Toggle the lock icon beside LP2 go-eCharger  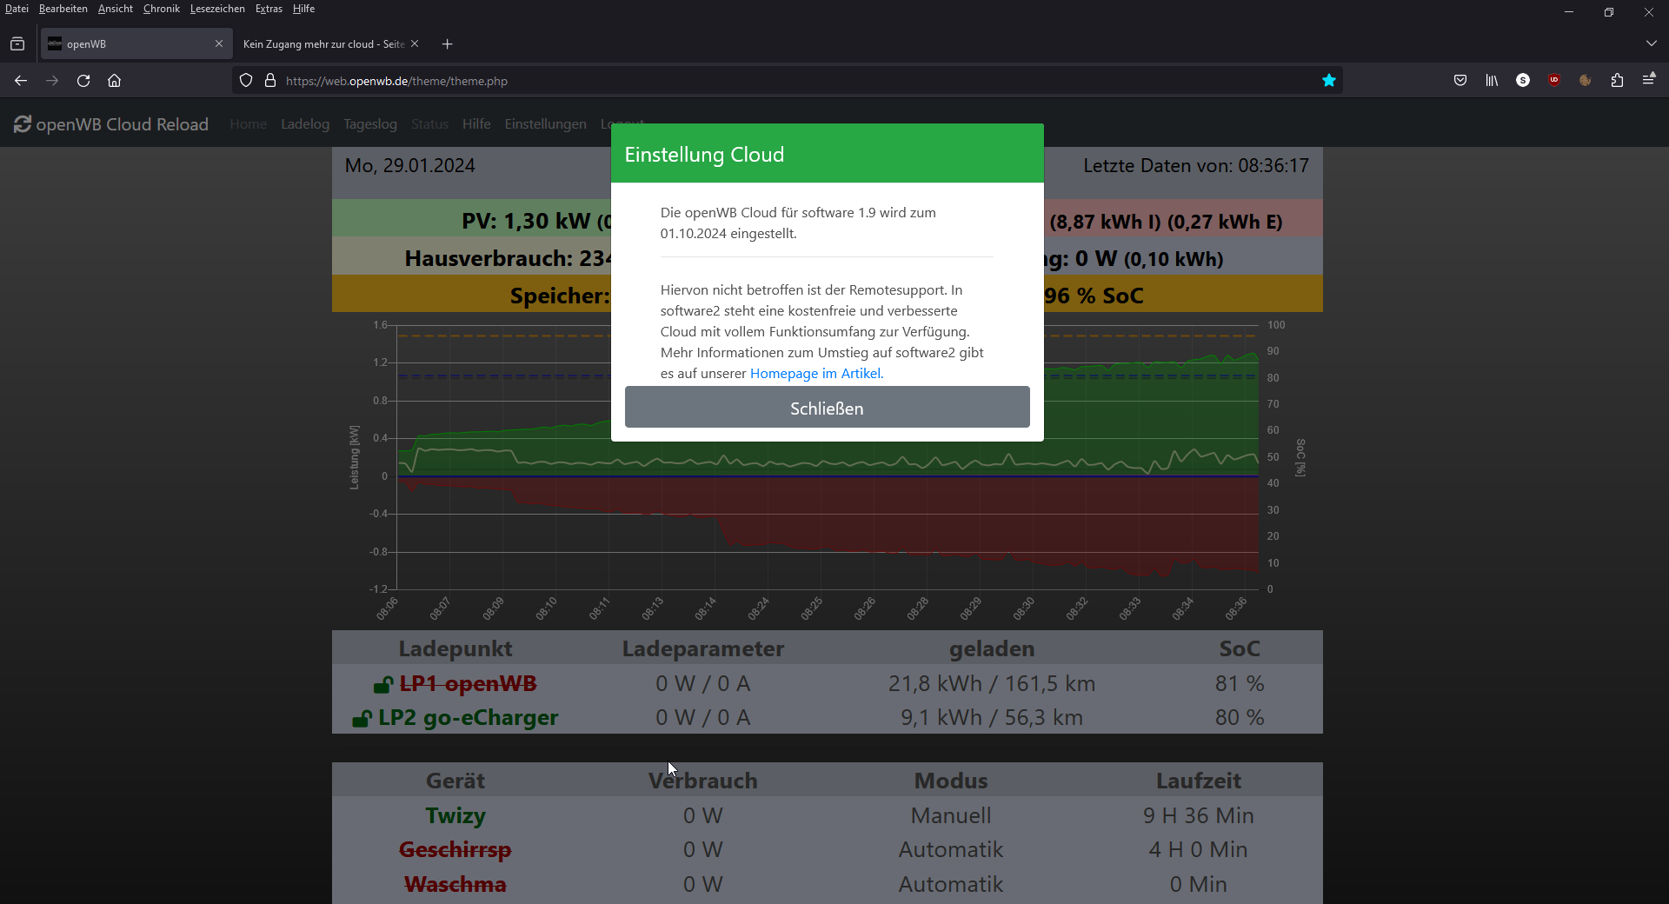[x=362, y=719]
